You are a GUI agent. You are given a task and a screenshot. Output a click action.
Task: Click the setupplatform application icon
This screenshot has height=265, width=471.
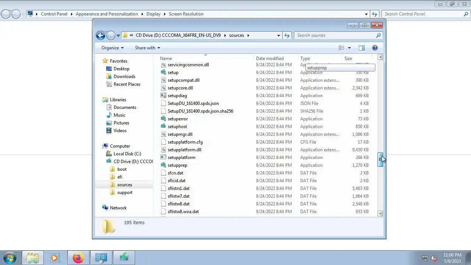click(x=164, y=158)
